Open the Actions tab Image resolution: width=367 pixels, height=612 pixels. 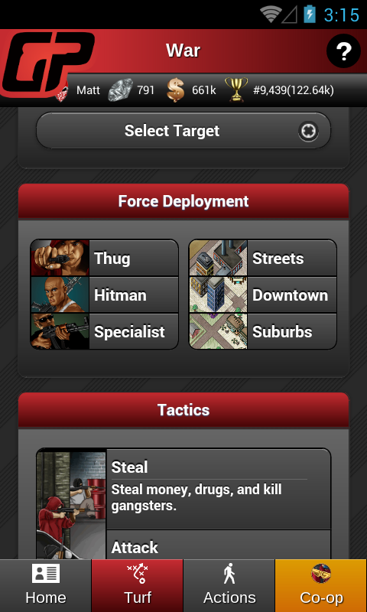pyautogui.click(x=229, y=585)
